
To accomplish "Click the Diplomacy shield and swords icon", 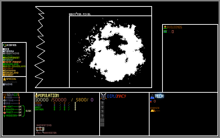I will tap(104, 96).
